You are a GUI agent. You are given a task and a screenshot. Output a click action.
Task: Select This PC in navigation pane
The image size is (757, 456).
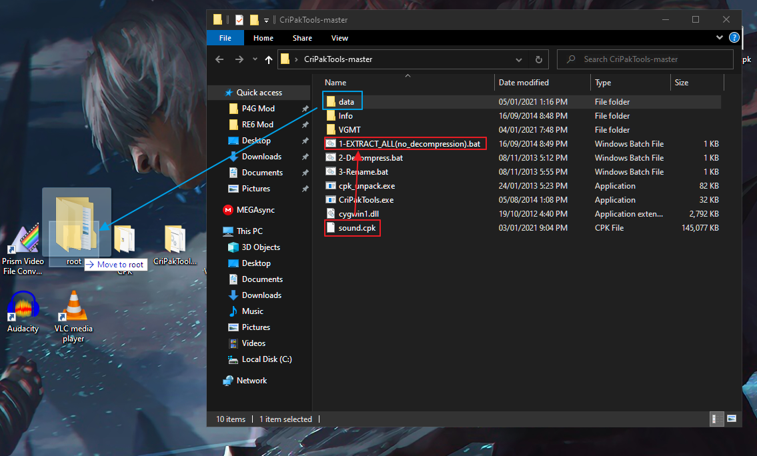pos(249,231)
